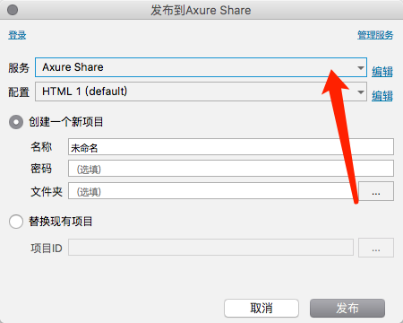Image resolution: width=403 pixels, height=323 pixels.
Task: Click 编辑 link next to 配置
Action: 382,96
